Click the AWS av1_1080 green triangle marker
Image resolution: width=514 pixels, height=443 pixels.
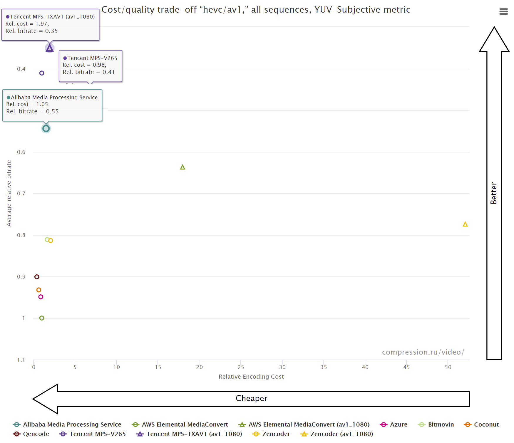tap(183, 167)
